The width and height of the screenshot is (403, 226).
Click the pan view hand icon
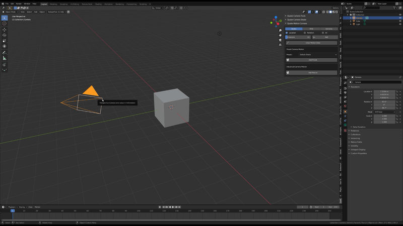pyautogui.click(x=280, y=35)
